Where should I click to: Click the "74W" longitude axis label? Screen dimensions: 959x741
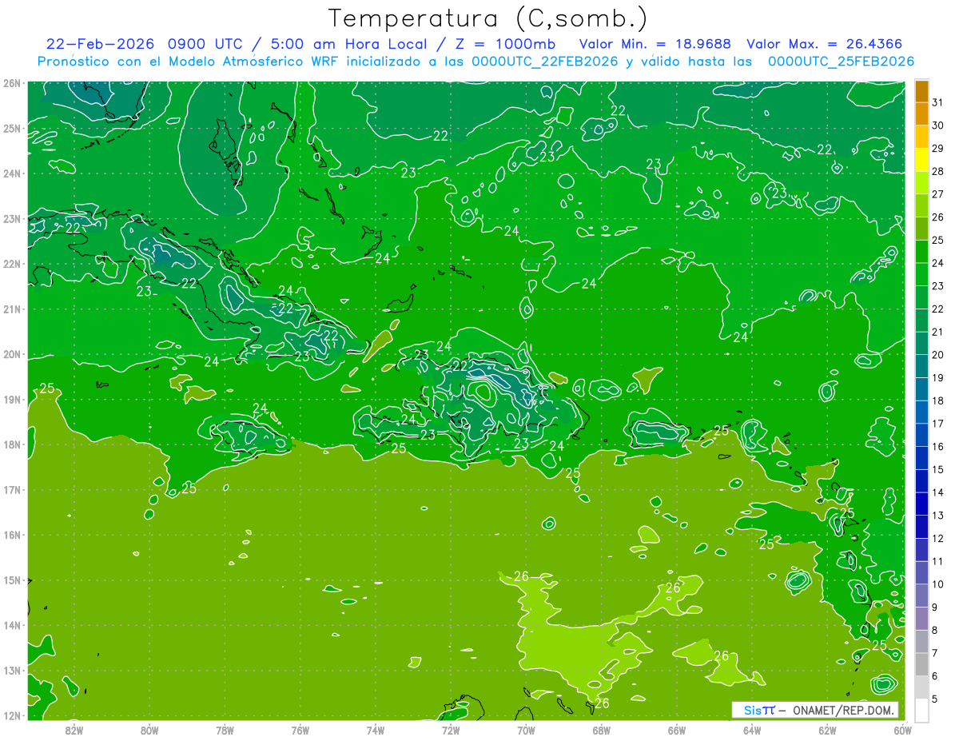376,729
